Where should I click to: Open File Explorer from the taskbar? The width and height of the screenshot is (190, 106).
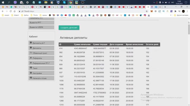(x=46, y=2)
